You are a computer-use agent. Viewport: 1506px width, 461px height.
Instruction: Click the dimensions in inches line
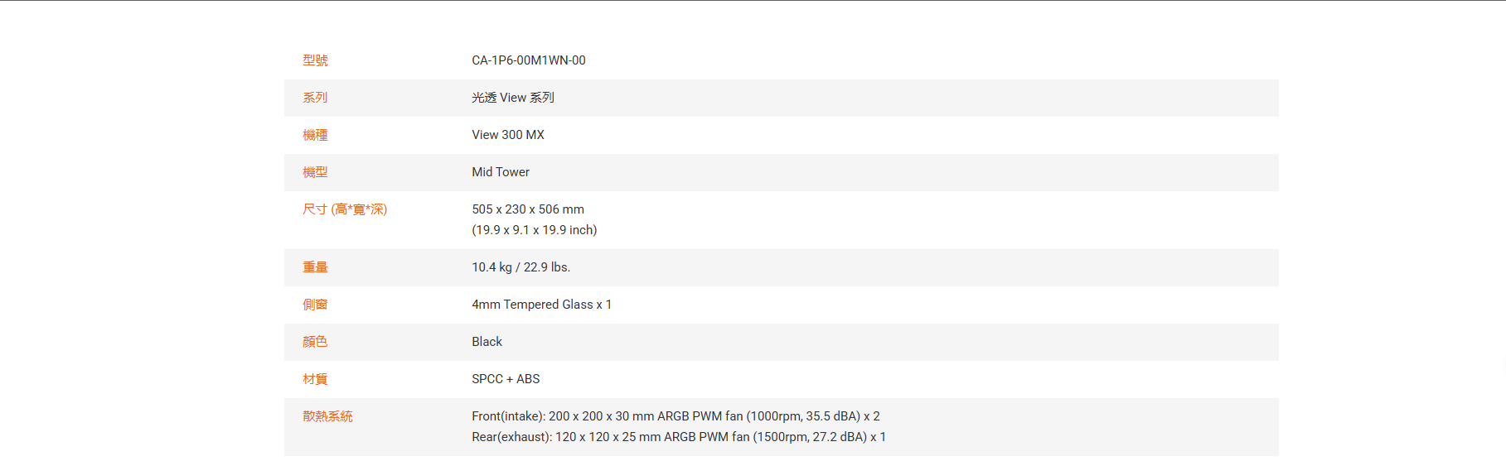[534, 230]
